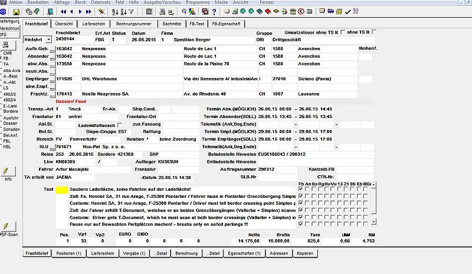
Task: Go to the next record arrow
Action: (x=80, y=12)
